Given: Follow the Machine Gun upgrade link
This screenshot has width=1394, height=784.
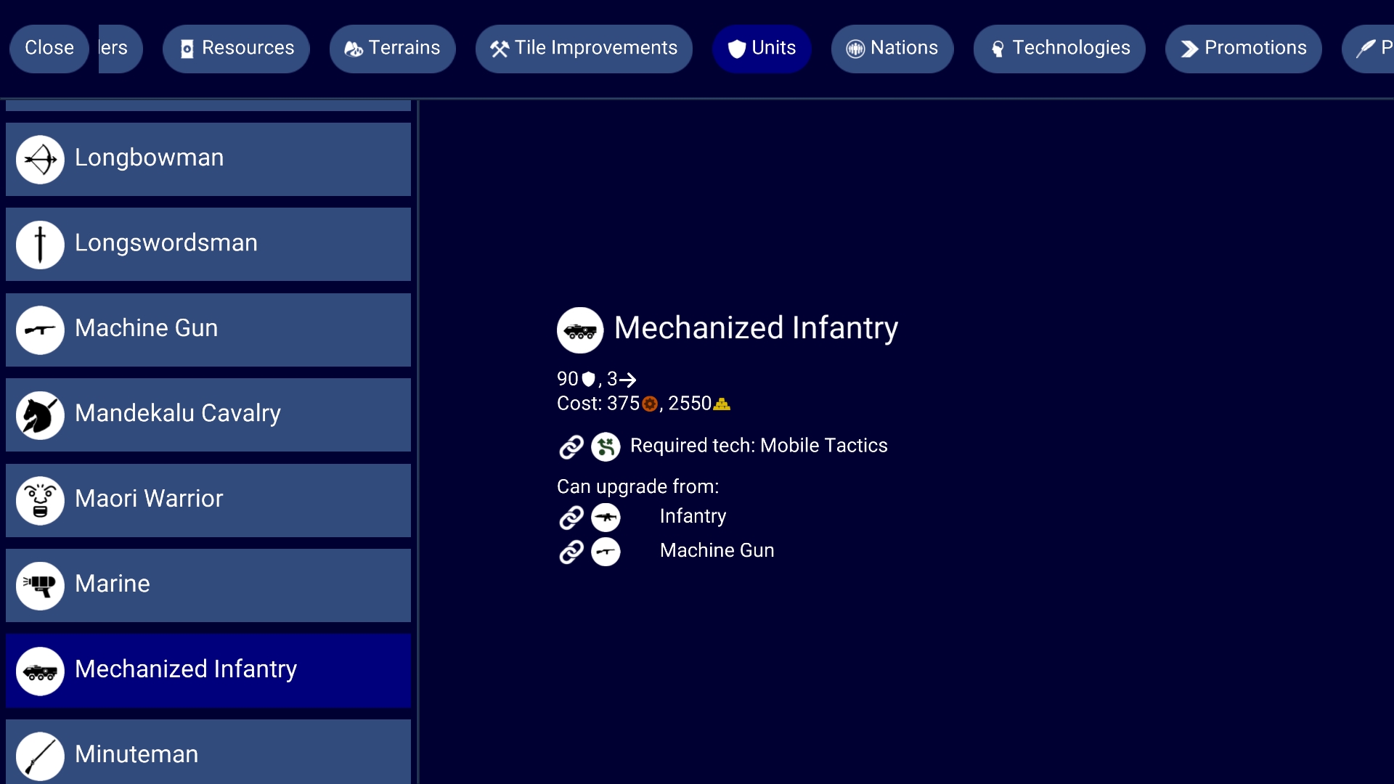Looking at the screenshot, I should pos(717,551).
